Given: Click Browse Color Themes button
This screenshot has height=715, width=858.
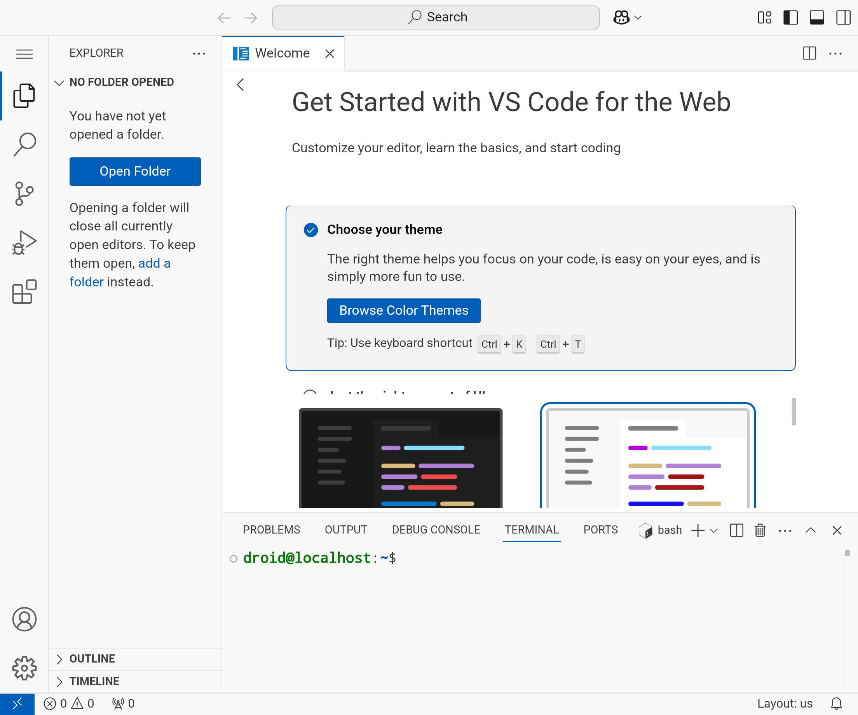Looking at the screenshot, I should [x=403, y=310].
